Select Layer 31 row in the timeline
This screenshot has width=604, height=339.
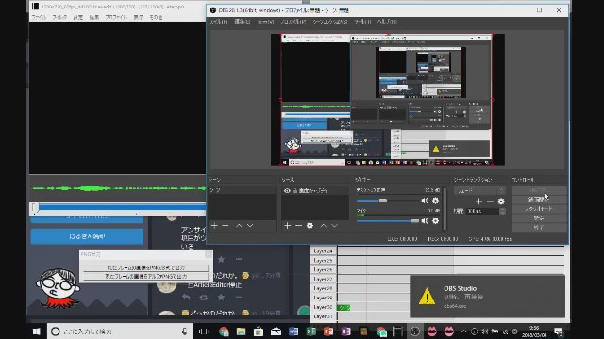(x=323, y=316)
